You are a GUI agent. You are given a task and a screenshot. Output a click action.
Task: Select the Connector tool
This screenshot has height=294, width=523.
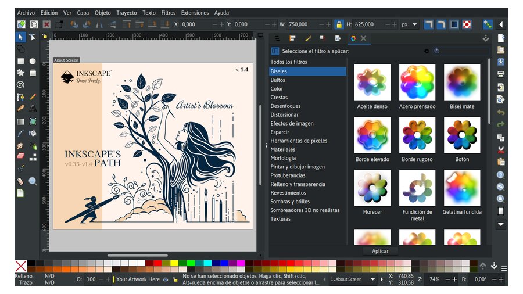click(33, 157)
